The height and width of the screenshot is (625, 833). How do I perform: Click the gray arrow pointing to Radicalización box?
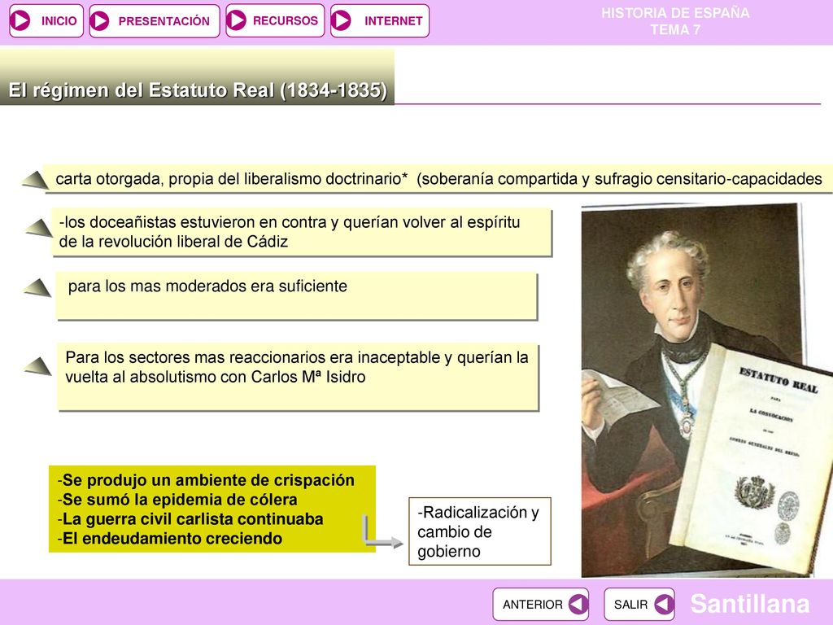(x=382, y=531)
